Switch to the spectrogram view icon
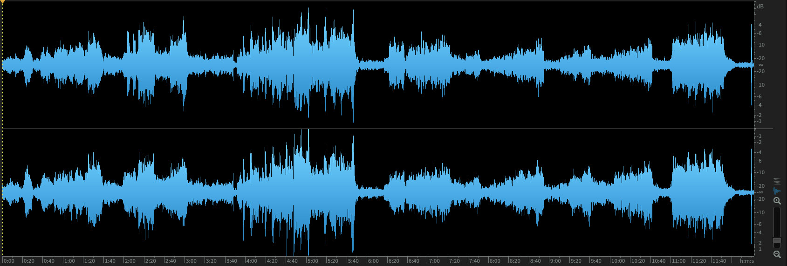Image resolution: width=787 pixels, height=266 pixels. (x=777, y=181)
